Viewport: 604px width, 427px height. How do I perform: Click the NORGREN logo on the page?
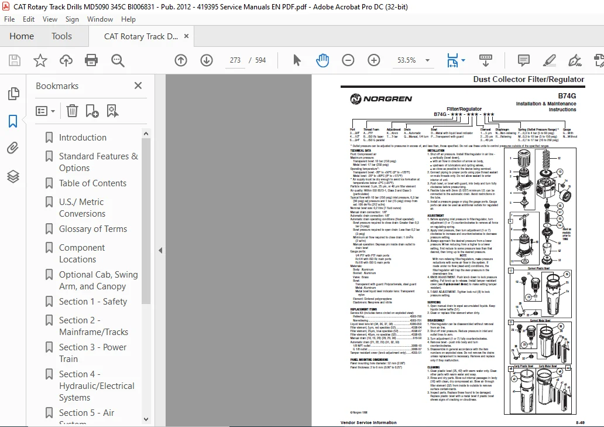[381, 99]
